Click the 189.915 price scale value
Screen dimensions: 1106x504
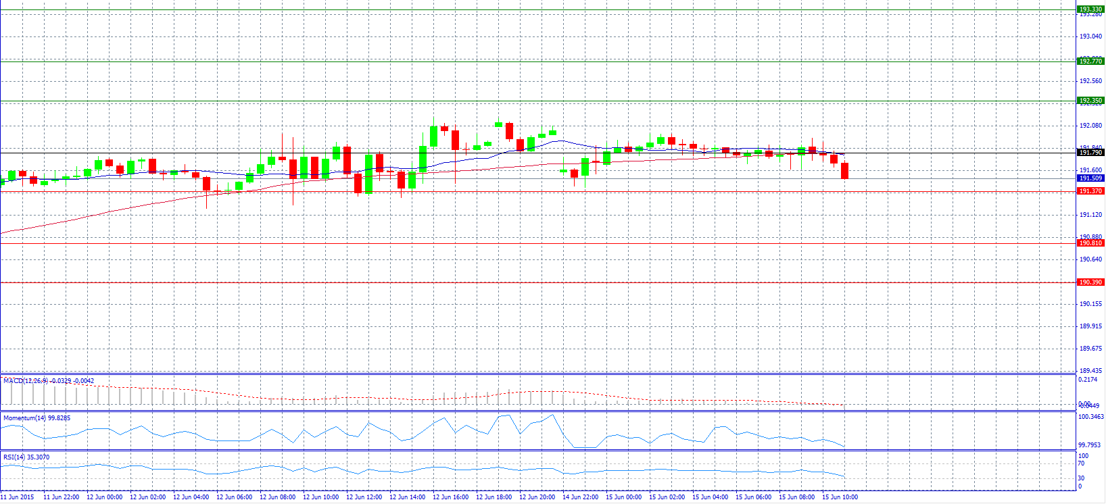coord(1090,326)
